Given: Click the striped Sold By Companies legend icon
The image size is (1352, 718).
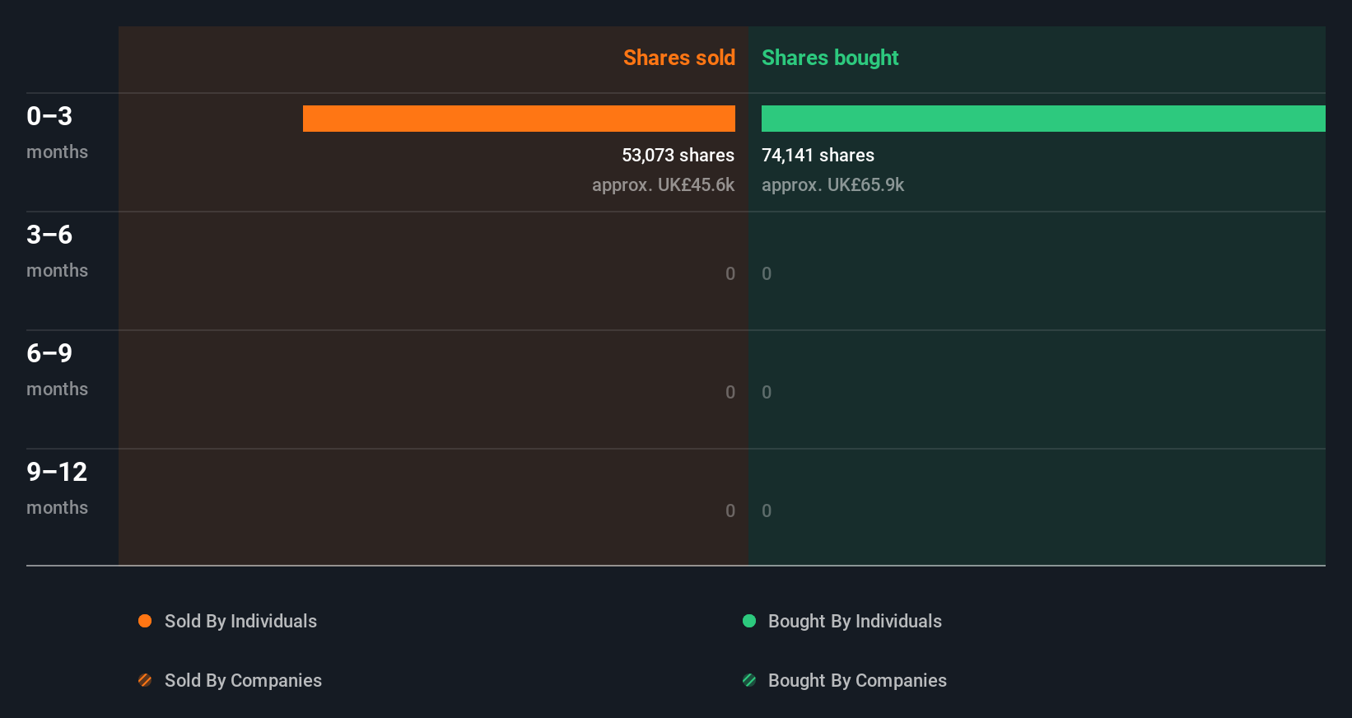Looking at the screenshot, I should click(145, 680).
